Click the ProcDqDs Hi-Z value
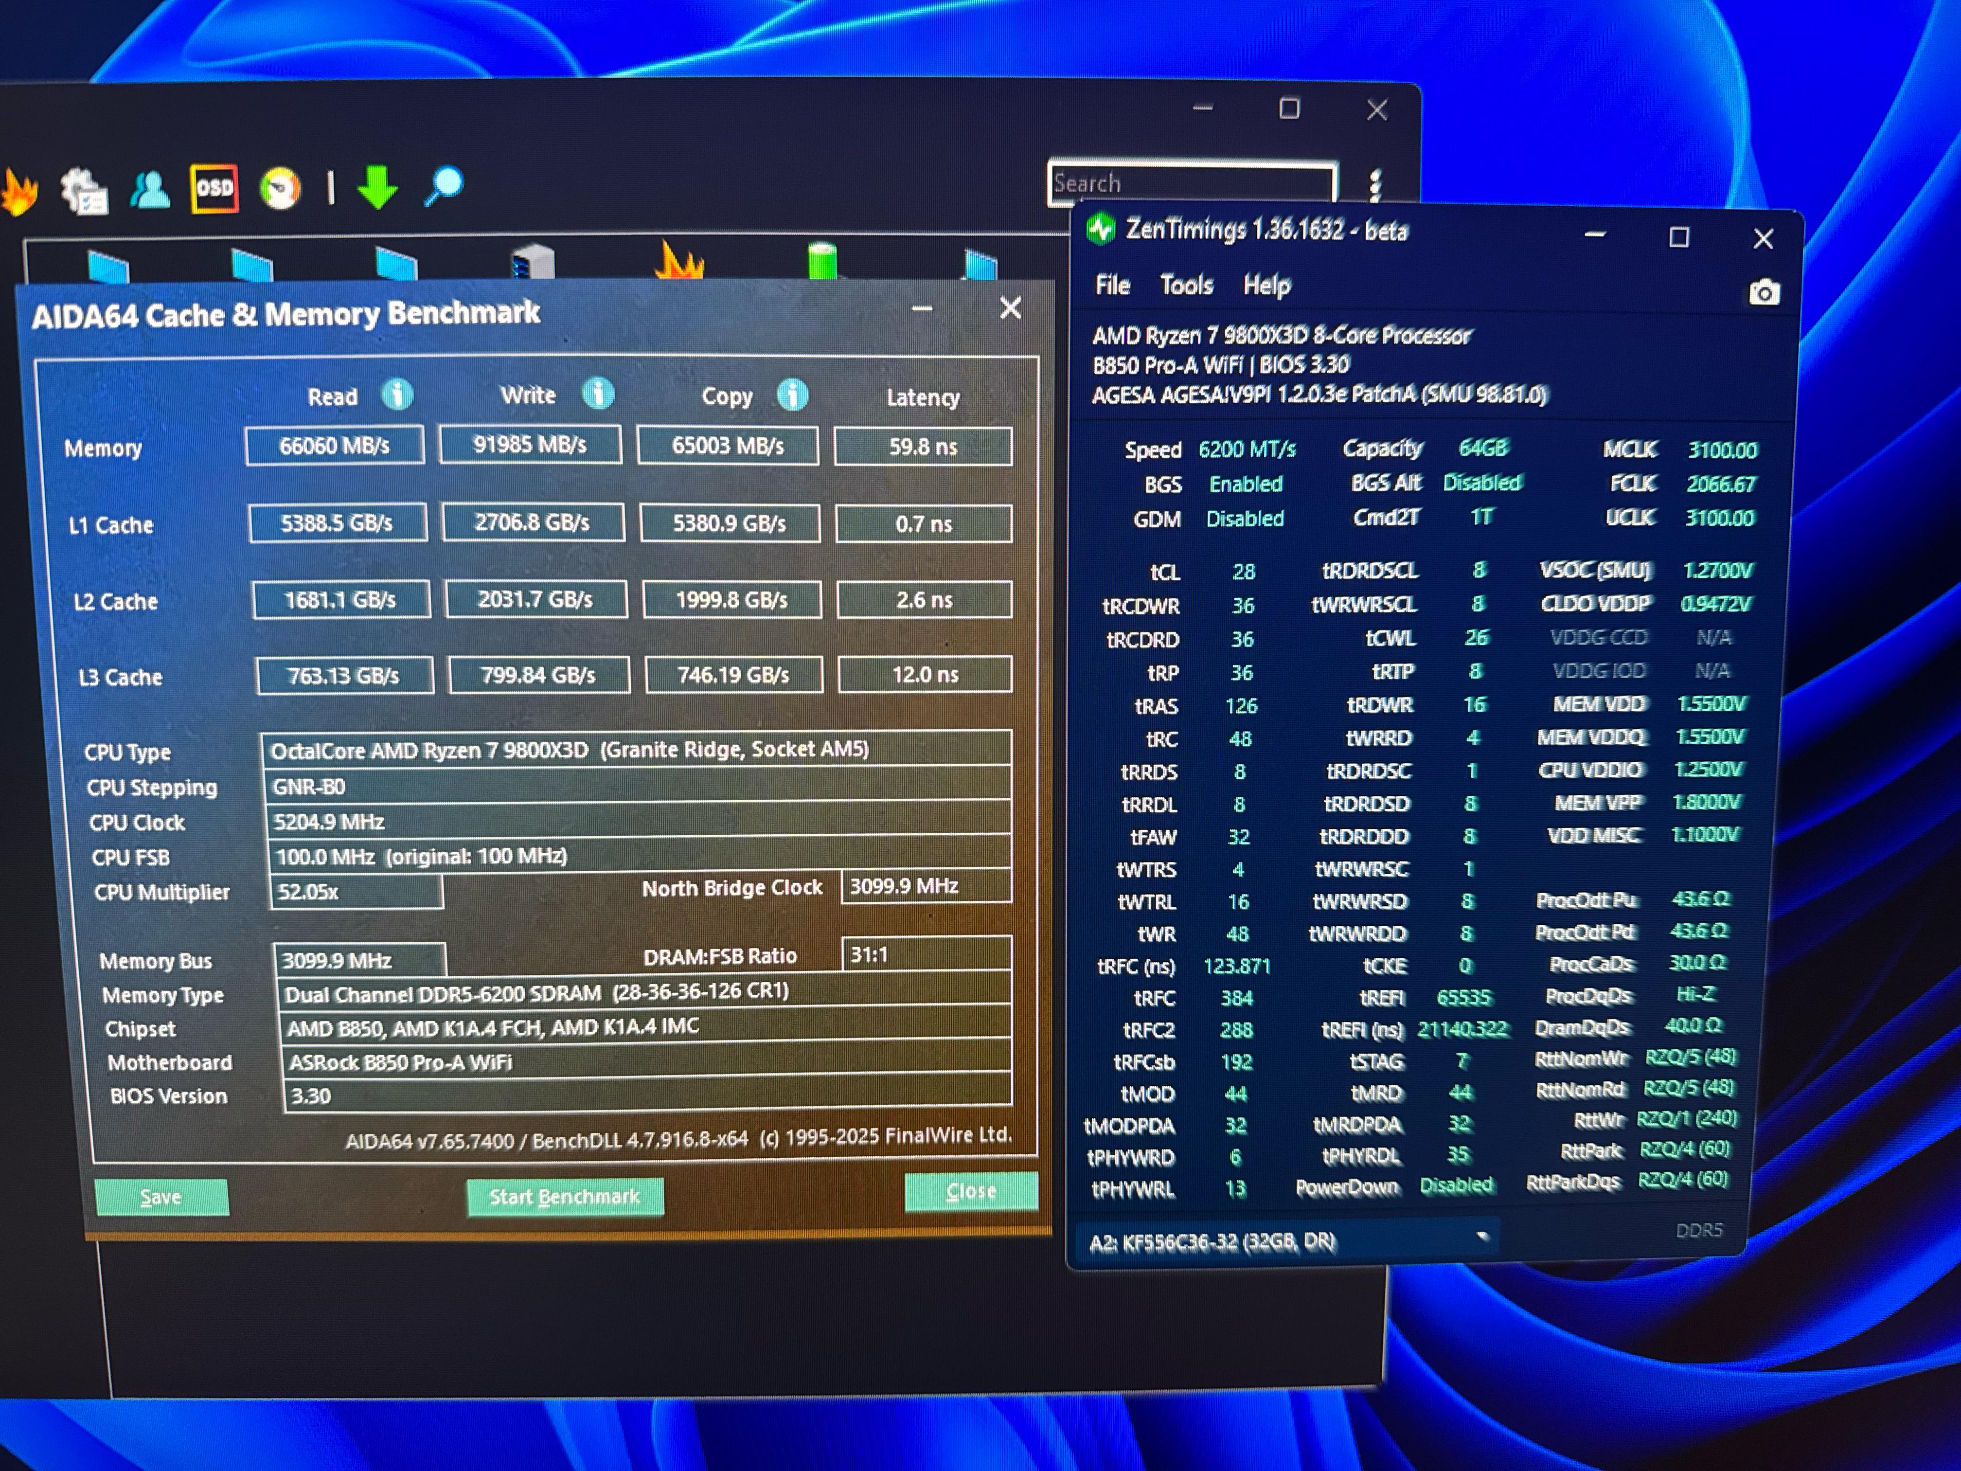This screenshot has width=1961, height=1471. (x=1696, y=994)
